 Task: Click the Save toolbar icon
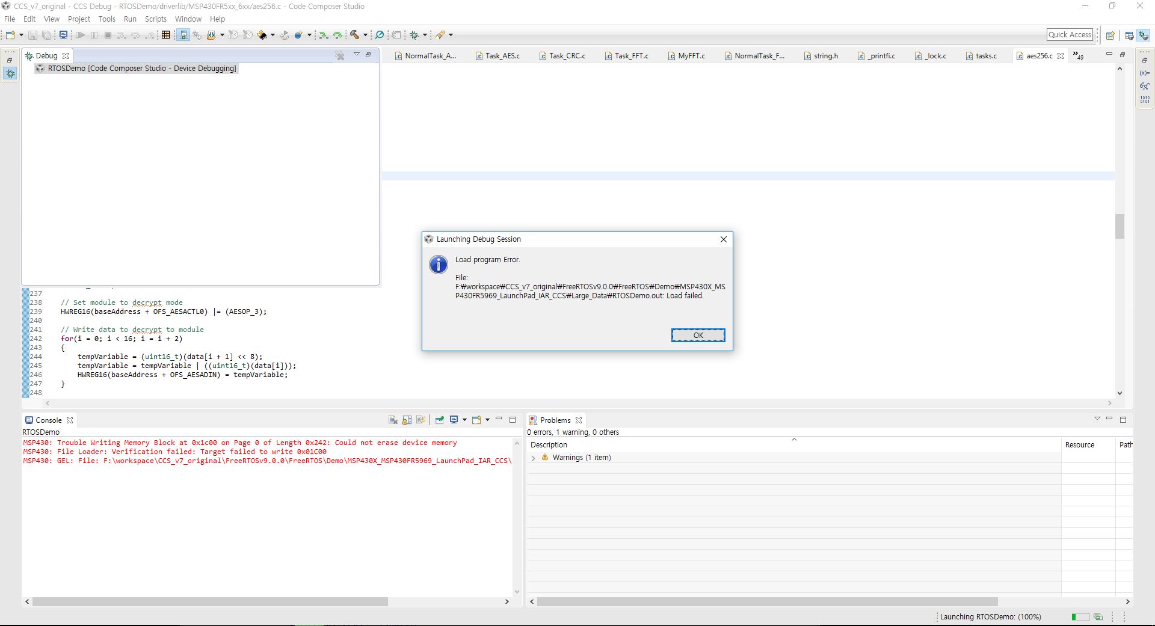(x=32, y=35)
